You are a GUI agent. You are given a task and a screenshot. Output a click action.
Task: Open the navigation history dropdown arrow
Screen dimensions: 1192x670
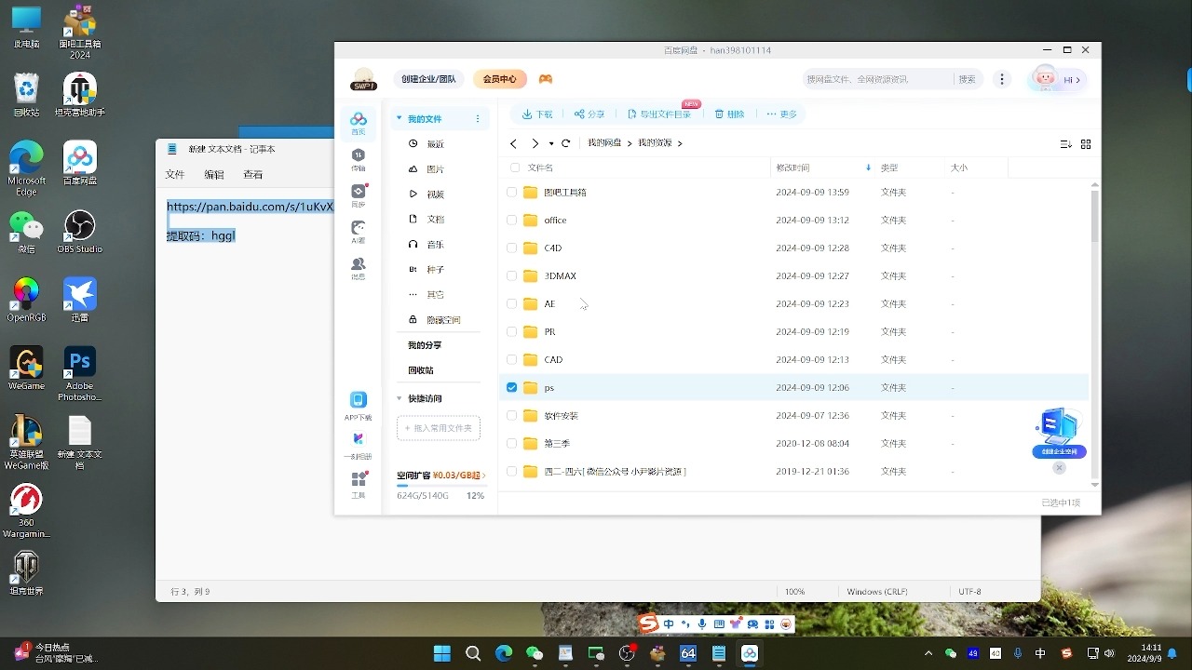pyautogui.click(x=551, y=144)
